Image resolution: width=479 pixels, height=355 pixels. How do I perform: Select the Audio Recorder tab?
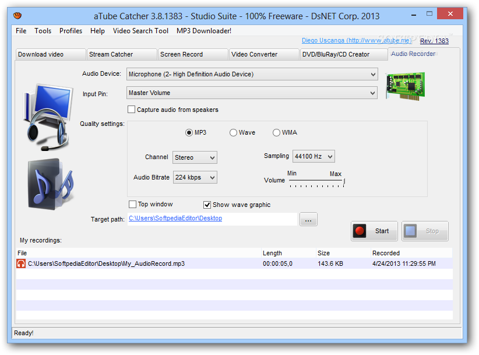[x=424, y=54]
